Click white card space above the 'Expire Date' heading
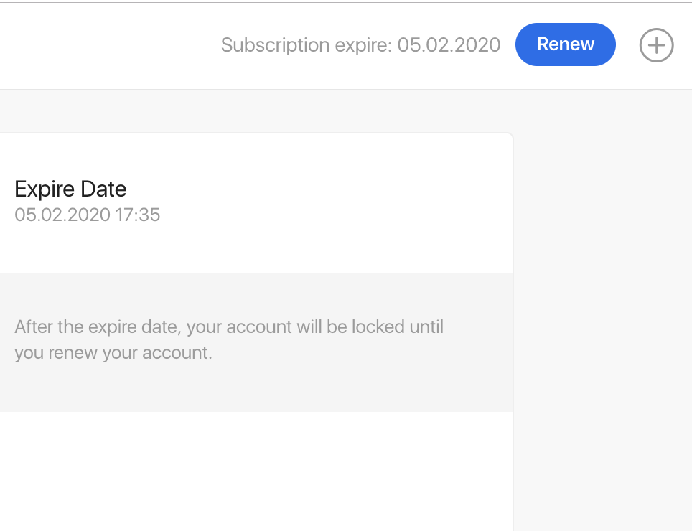 click(x=251, y=154)
